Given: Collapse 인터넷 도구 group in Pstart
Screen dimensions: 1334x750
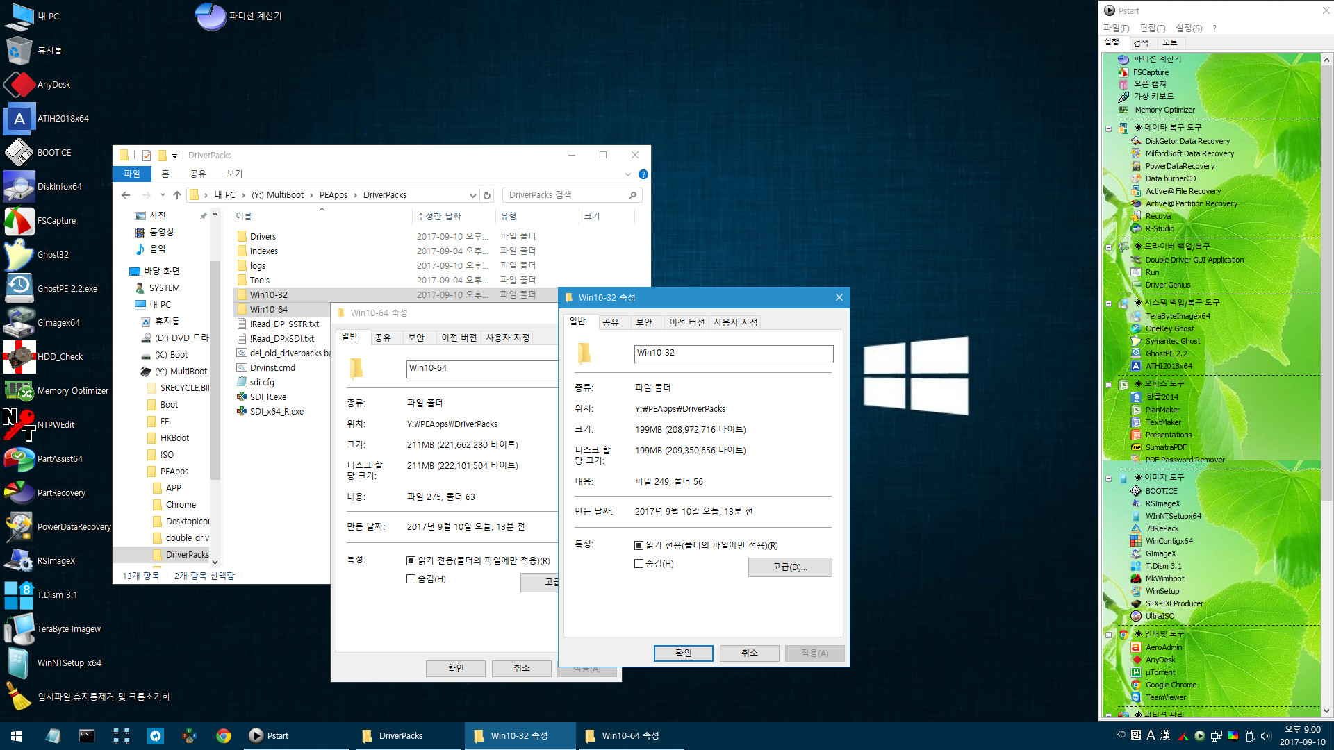Looking at the screenshot, I should pyautogui.click(x=1109, y=635).
